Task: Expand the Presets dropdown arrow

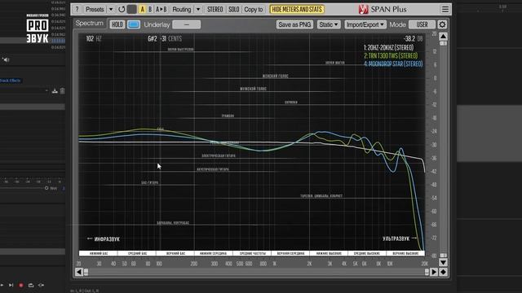Action: [x=111, y=9]
